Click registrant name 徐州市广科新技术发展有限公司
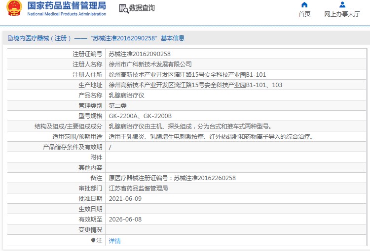This screenshot has height=251, width=370. pyautogui.click(x=150, y=64)
